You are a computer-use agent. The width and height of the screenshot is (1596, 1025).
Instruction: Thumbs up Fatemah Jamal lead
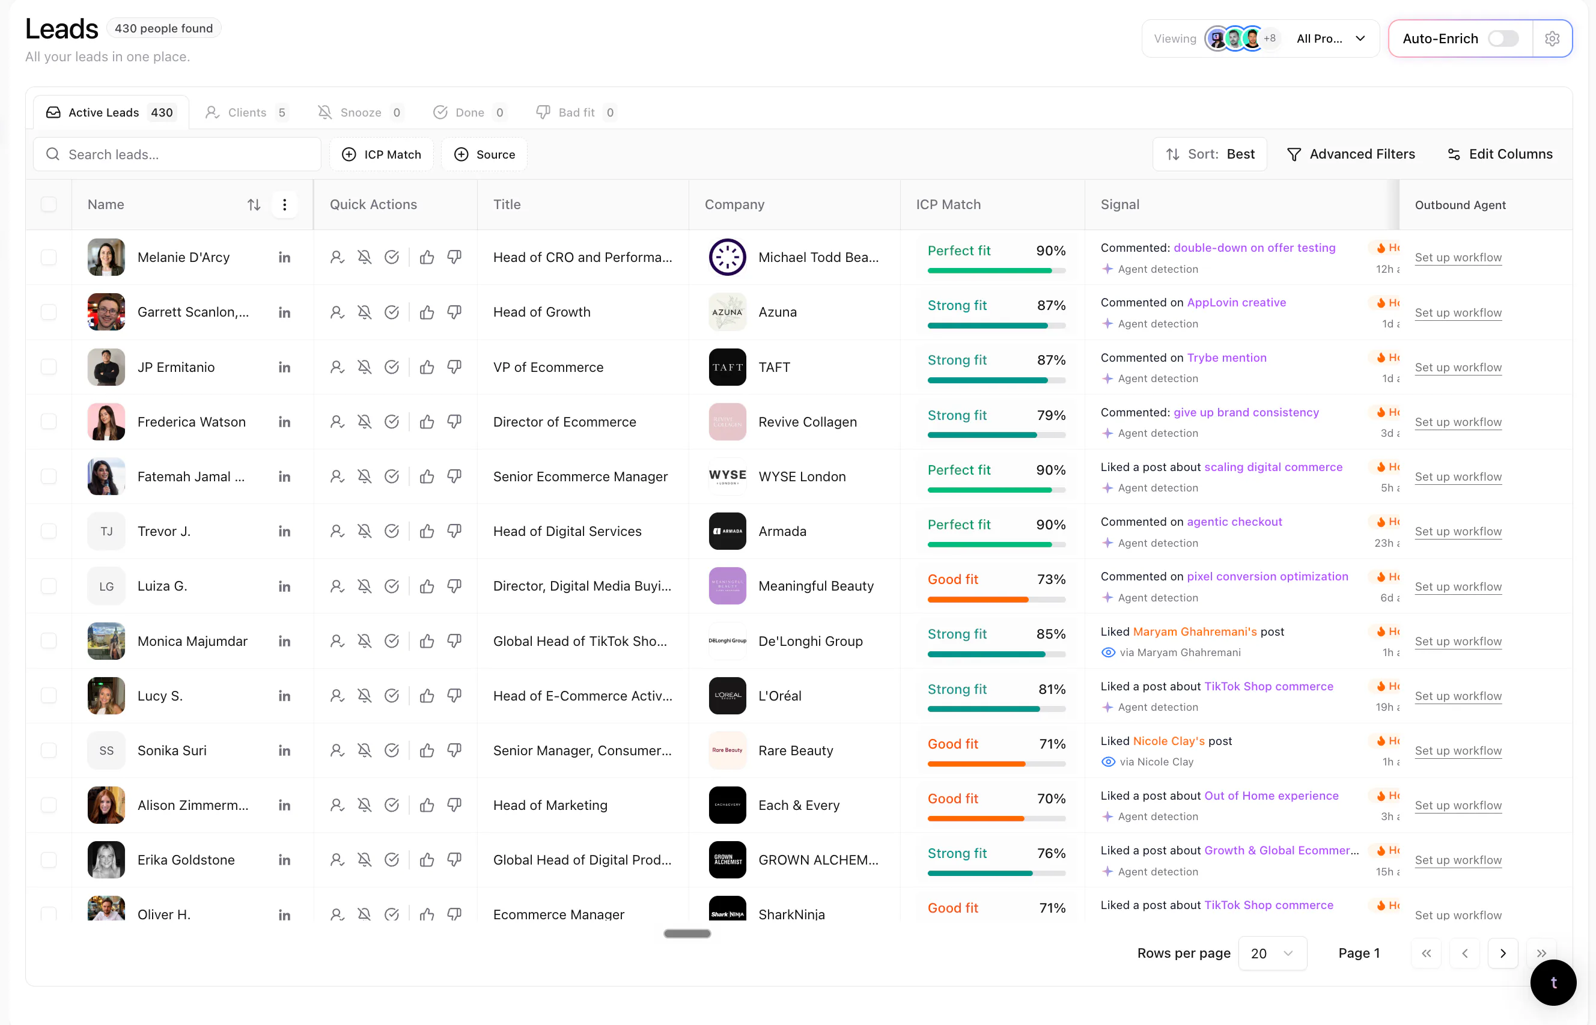coord(427,476)
